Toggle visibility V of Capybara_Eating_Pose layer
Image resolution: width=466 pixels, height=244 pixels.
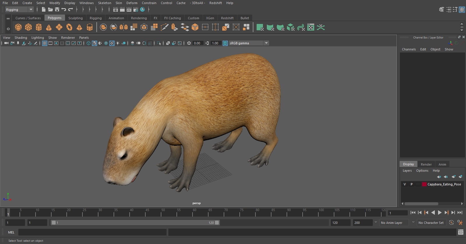pyautogui.click(x=405, y=184)
